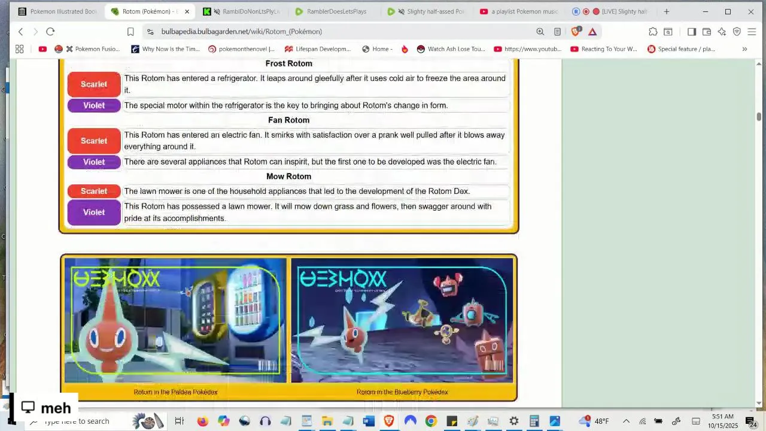Open the Brave Wallet icon

click(706, 32)
